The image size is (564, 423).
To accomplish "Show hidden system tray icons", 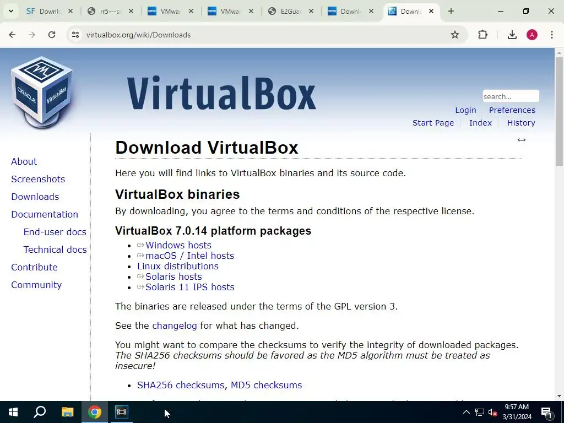I will [466, 412].
